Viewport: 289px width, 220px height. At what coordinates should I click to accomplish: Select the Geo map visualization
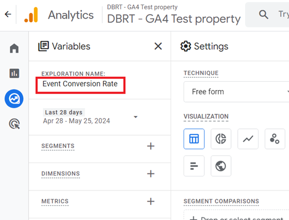point(221,166)
